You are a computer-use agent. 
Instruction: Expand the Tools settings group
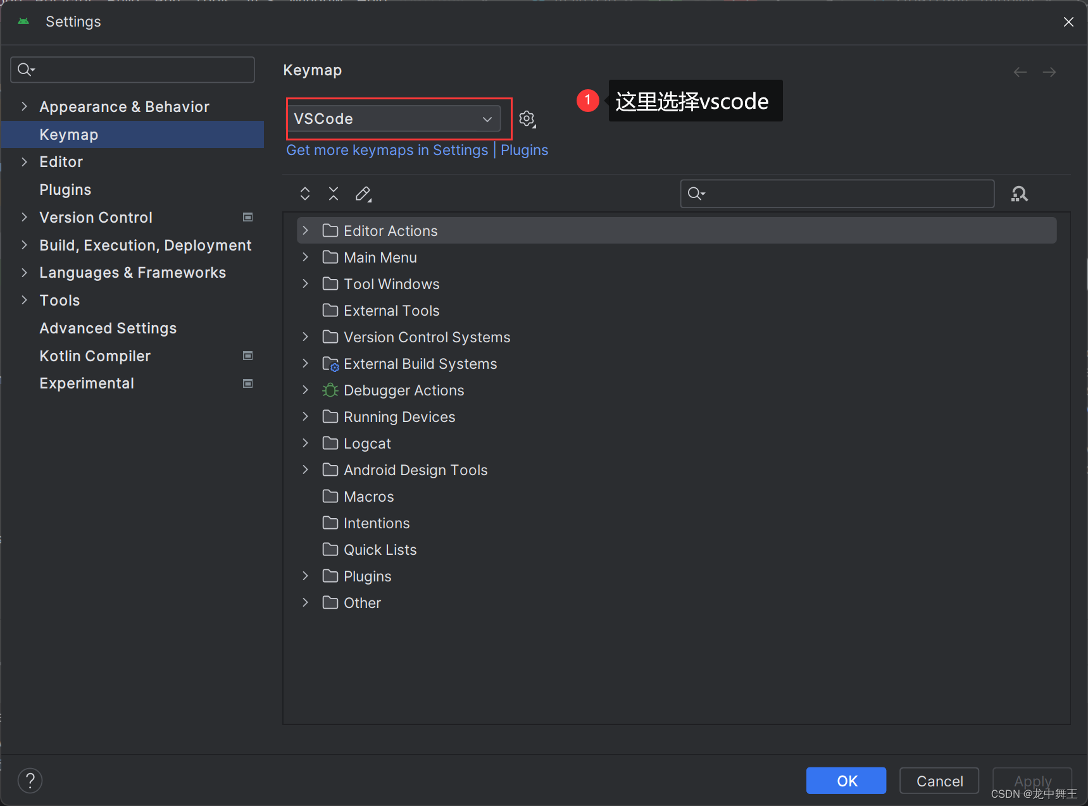(x=25, y=300)
